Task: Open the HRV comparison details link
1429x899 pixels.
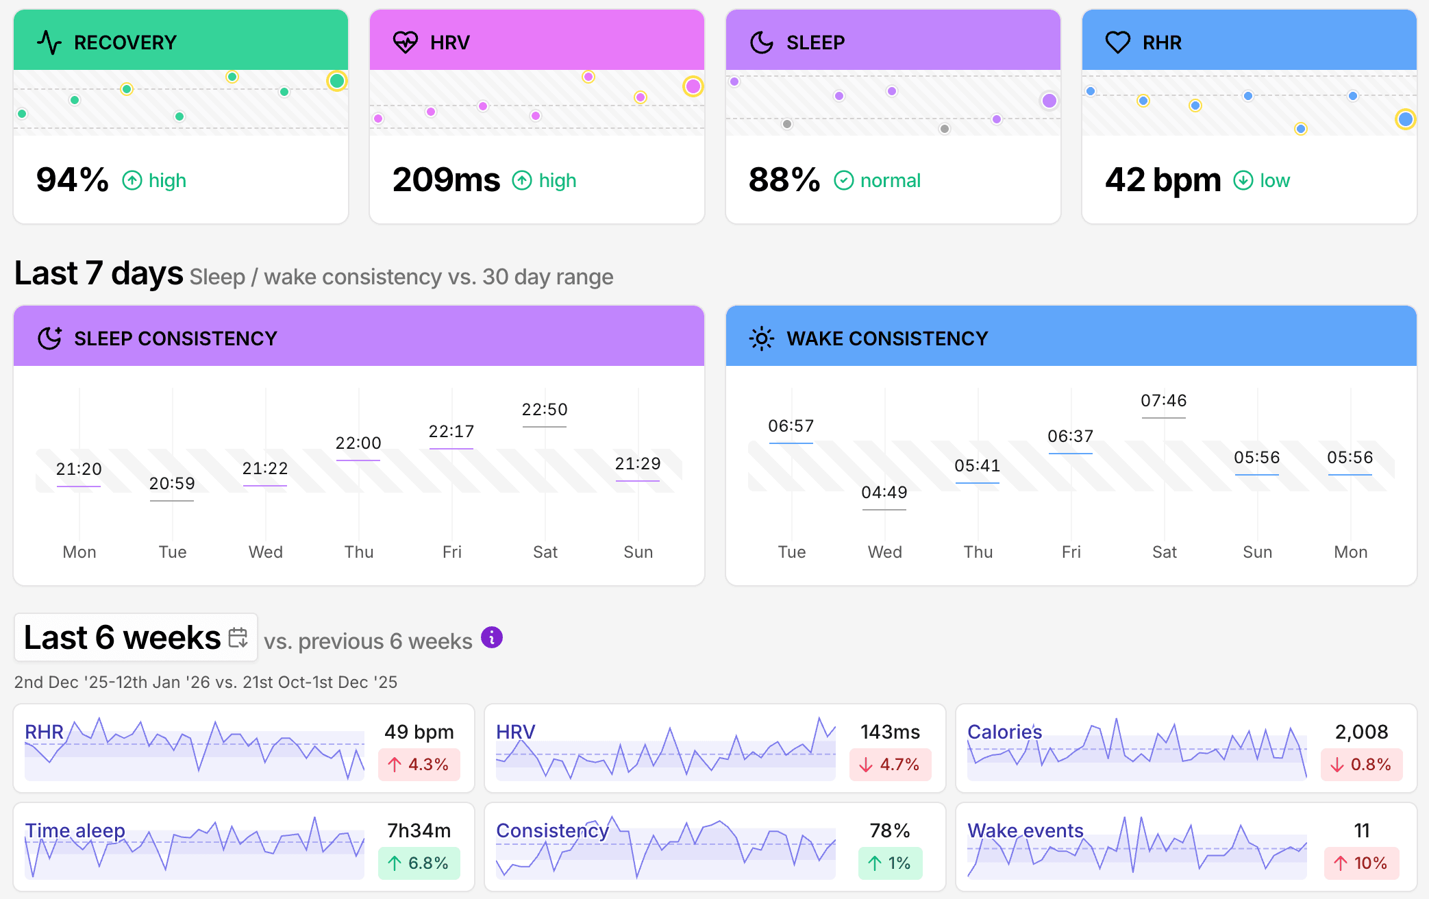Action: pyautogui.click(x=515, y=732)
